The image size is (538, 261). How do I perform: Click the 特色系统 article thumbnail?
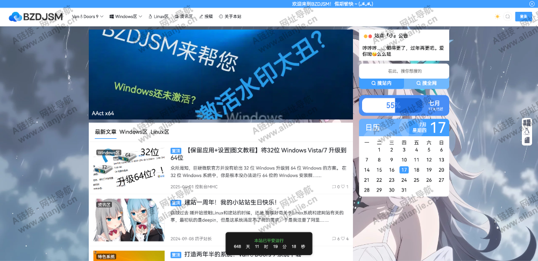pos(129,256)
